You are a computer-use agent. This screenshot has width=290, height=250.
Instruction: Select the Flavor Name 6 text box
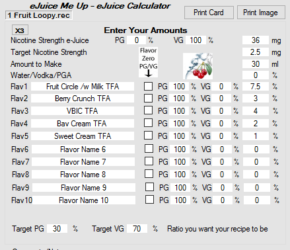point(83,149)
